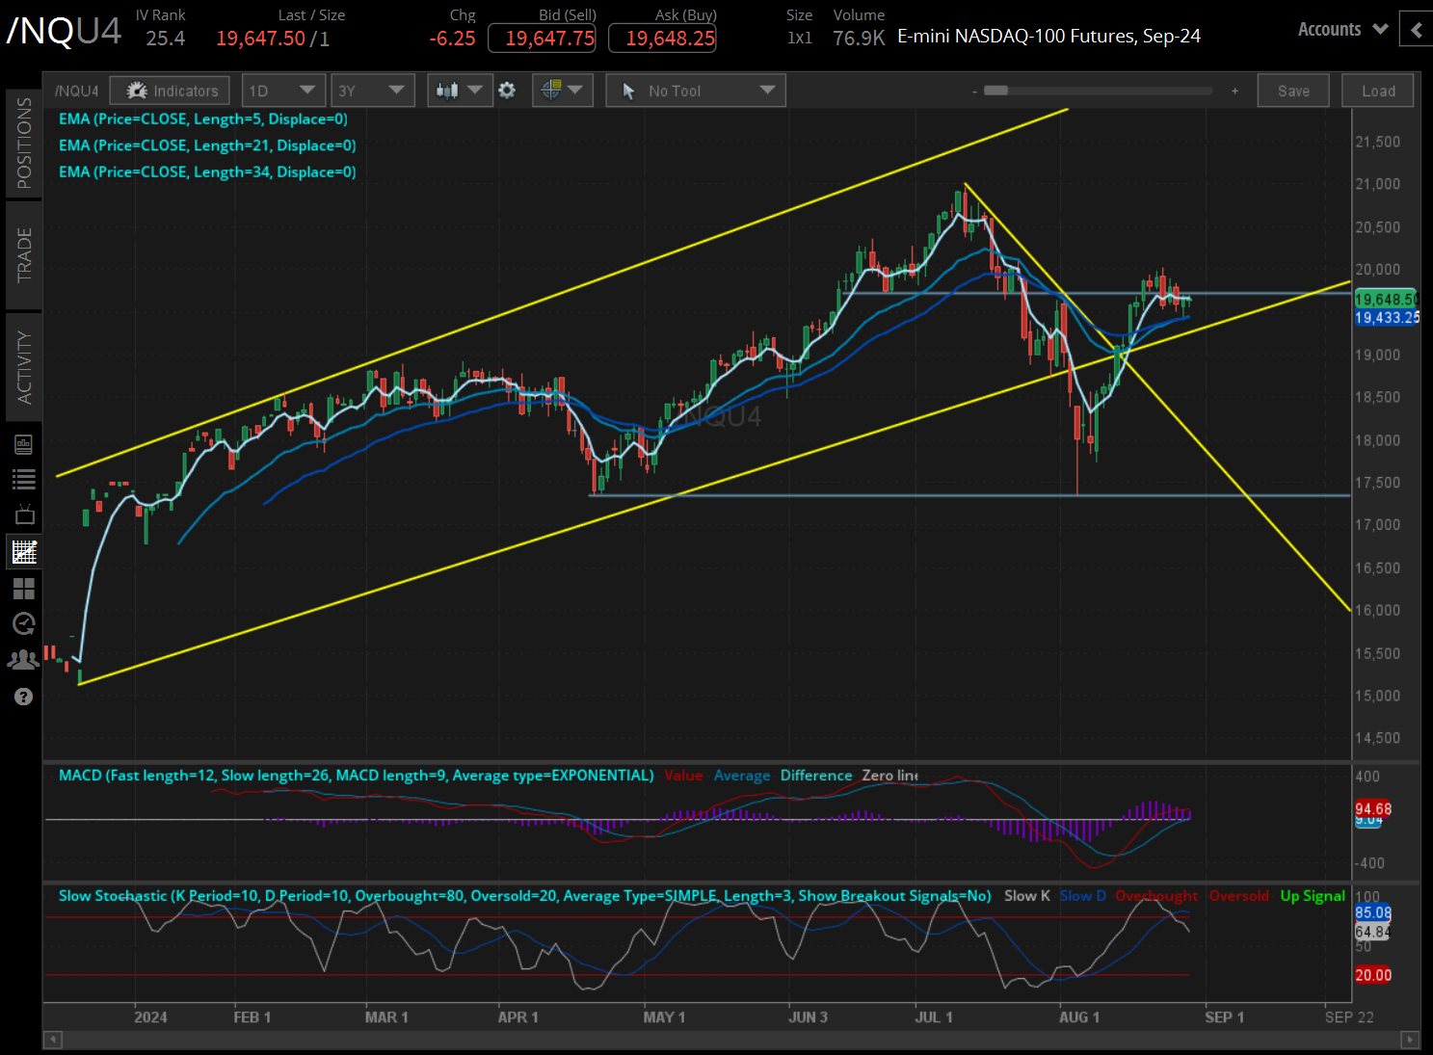Expand the 3Y range dropdown
This screenshot has width=1433, height=1055.
click(372, 90)
